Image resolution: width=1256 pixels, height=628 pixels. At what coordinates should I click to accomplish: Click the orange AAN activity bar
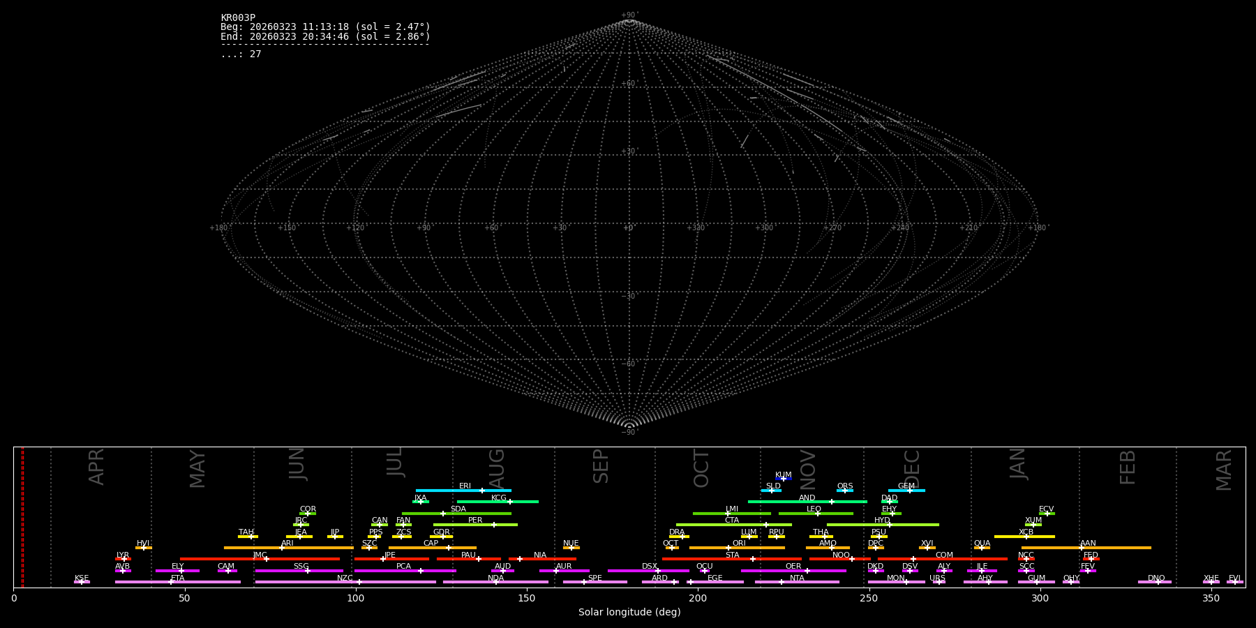coord(1086,548)
